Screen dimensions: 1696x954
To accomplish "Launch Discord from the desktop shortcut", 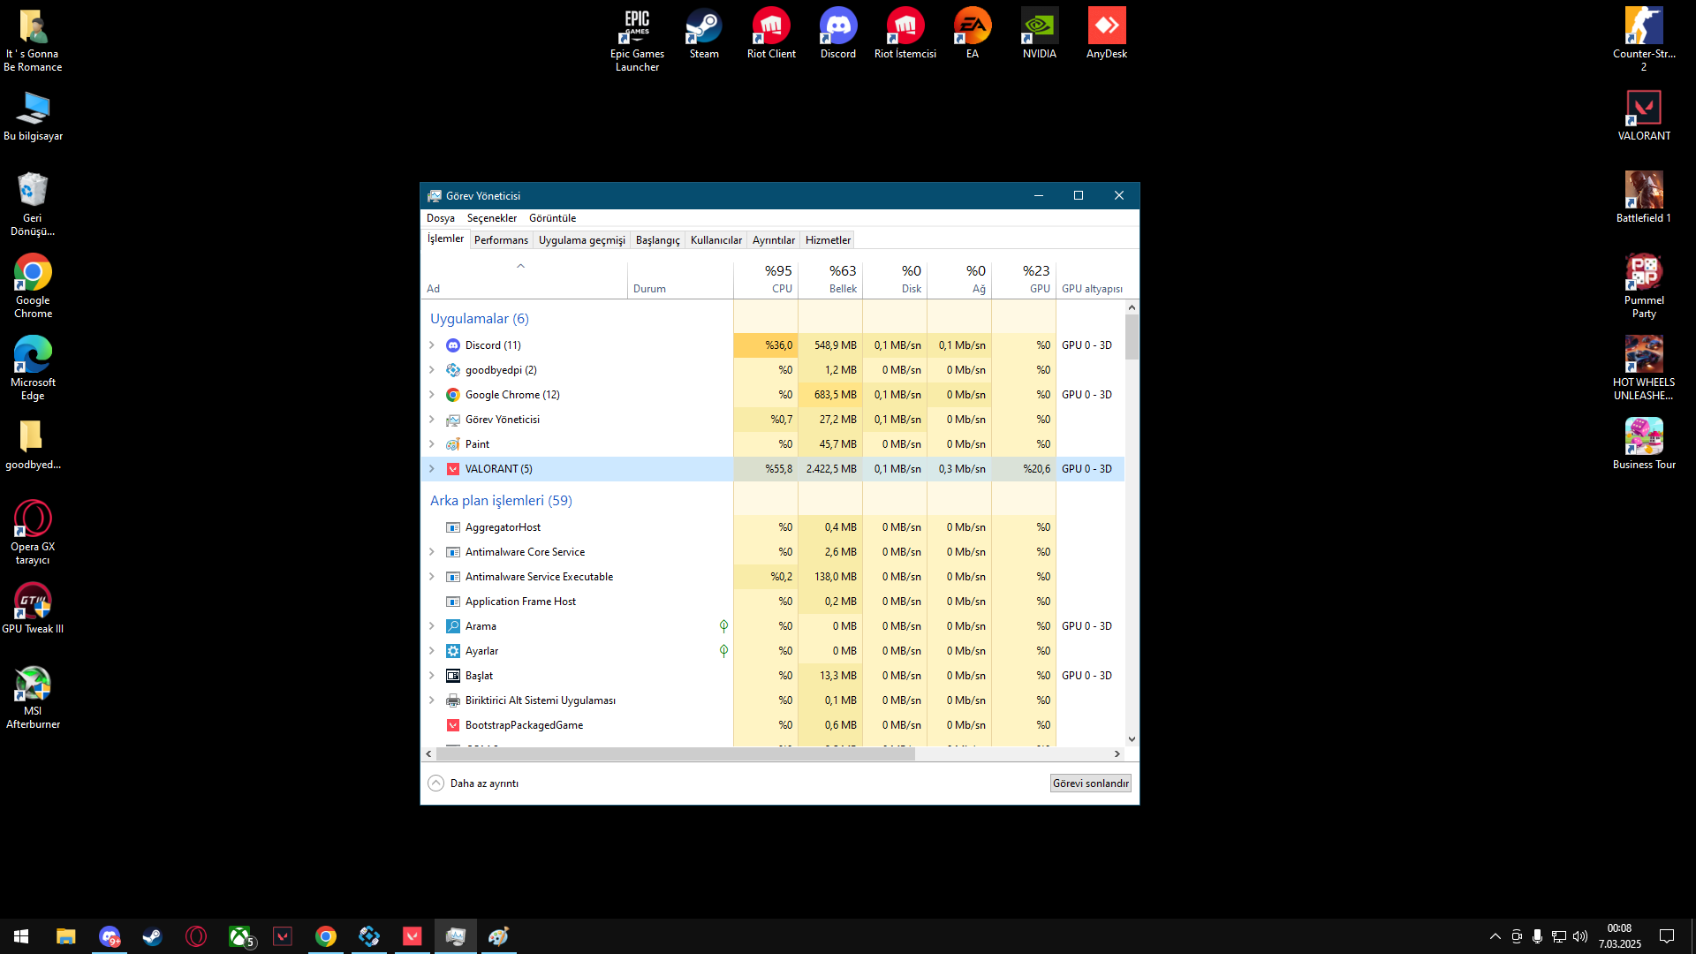I will [838, 34].
